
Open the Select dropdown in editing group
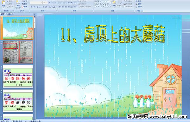139,7
